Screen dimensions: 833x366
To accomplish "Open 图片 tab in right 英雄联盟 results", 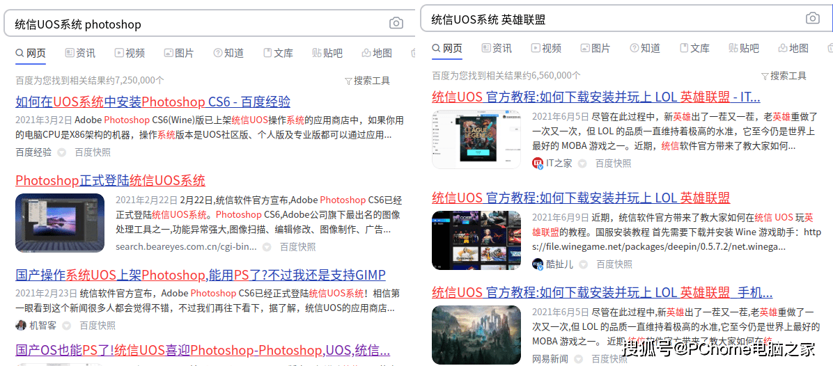I will 595,48.
